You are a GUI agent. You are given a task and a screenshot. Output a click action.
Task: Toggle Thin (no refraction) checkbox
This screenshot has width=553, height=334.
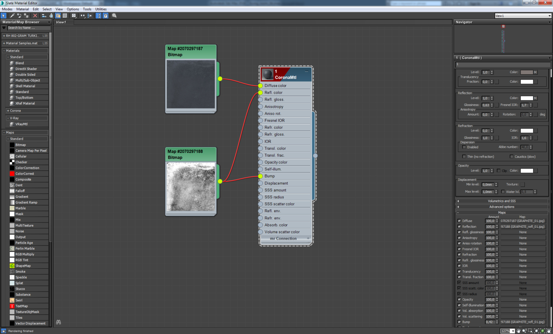click(464, 157)
